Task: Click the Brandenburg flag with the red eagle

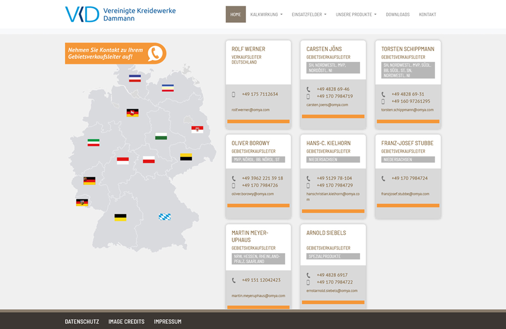Action: pos(197,129)
